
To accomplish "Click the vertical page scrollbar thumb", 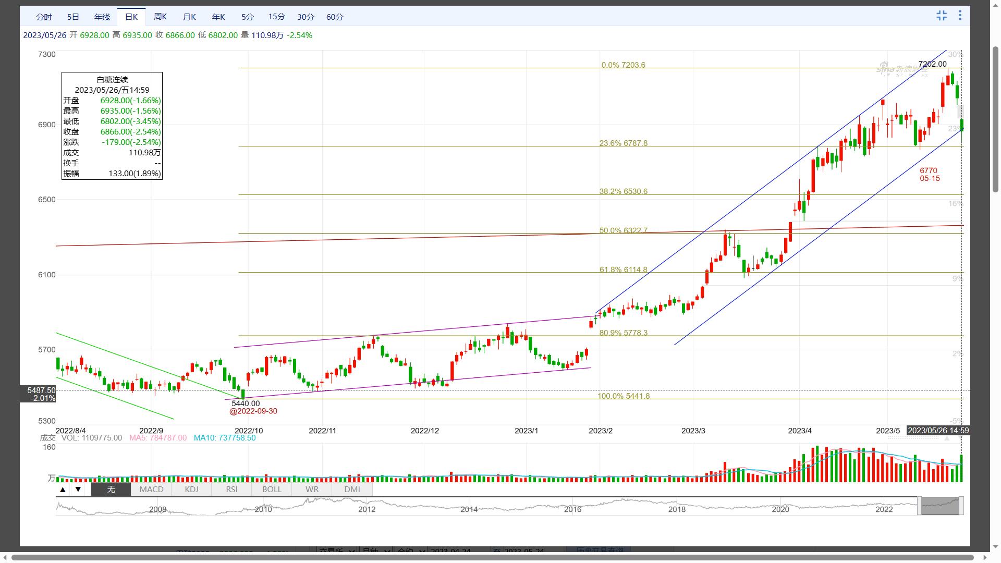I will click(x=995, y=120).
